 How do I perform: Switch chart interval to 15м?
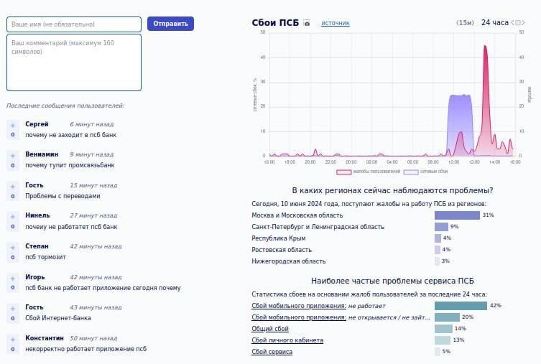pyautogui.click(x=465, y=22)
